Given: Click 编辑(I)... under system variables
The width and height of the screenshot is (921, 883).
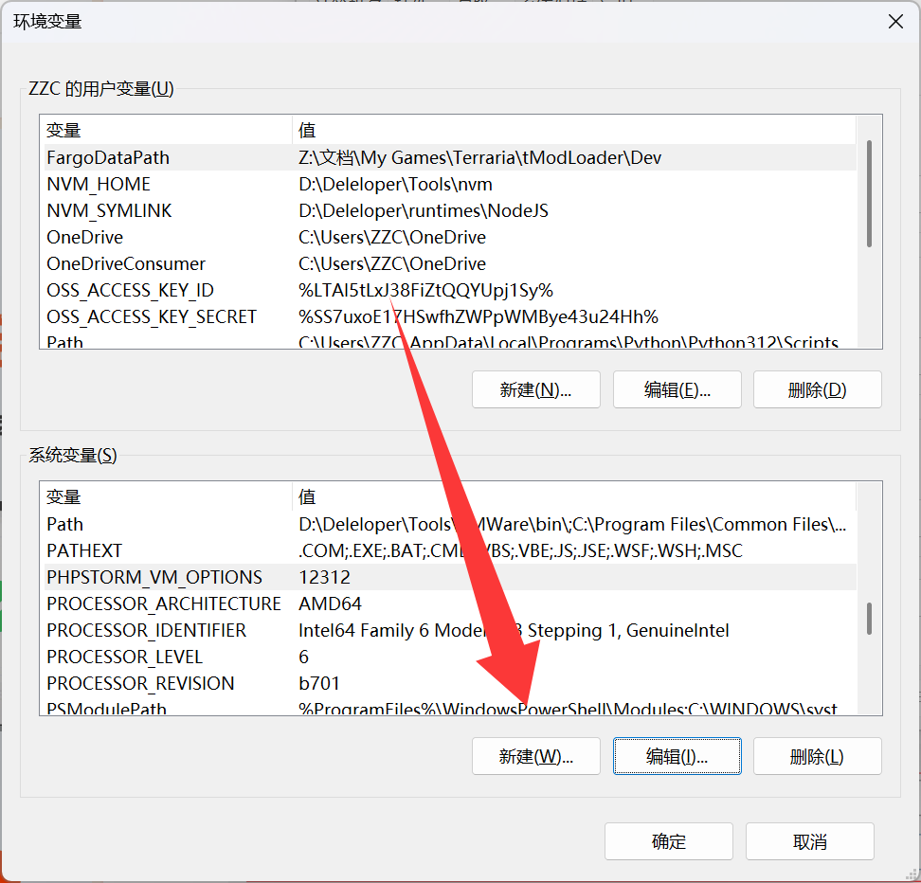Looking at the screenshot, I should click(677, 756).
